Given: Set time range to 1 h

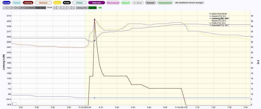Looking at the screenshot, I should (x=5, y=8).
